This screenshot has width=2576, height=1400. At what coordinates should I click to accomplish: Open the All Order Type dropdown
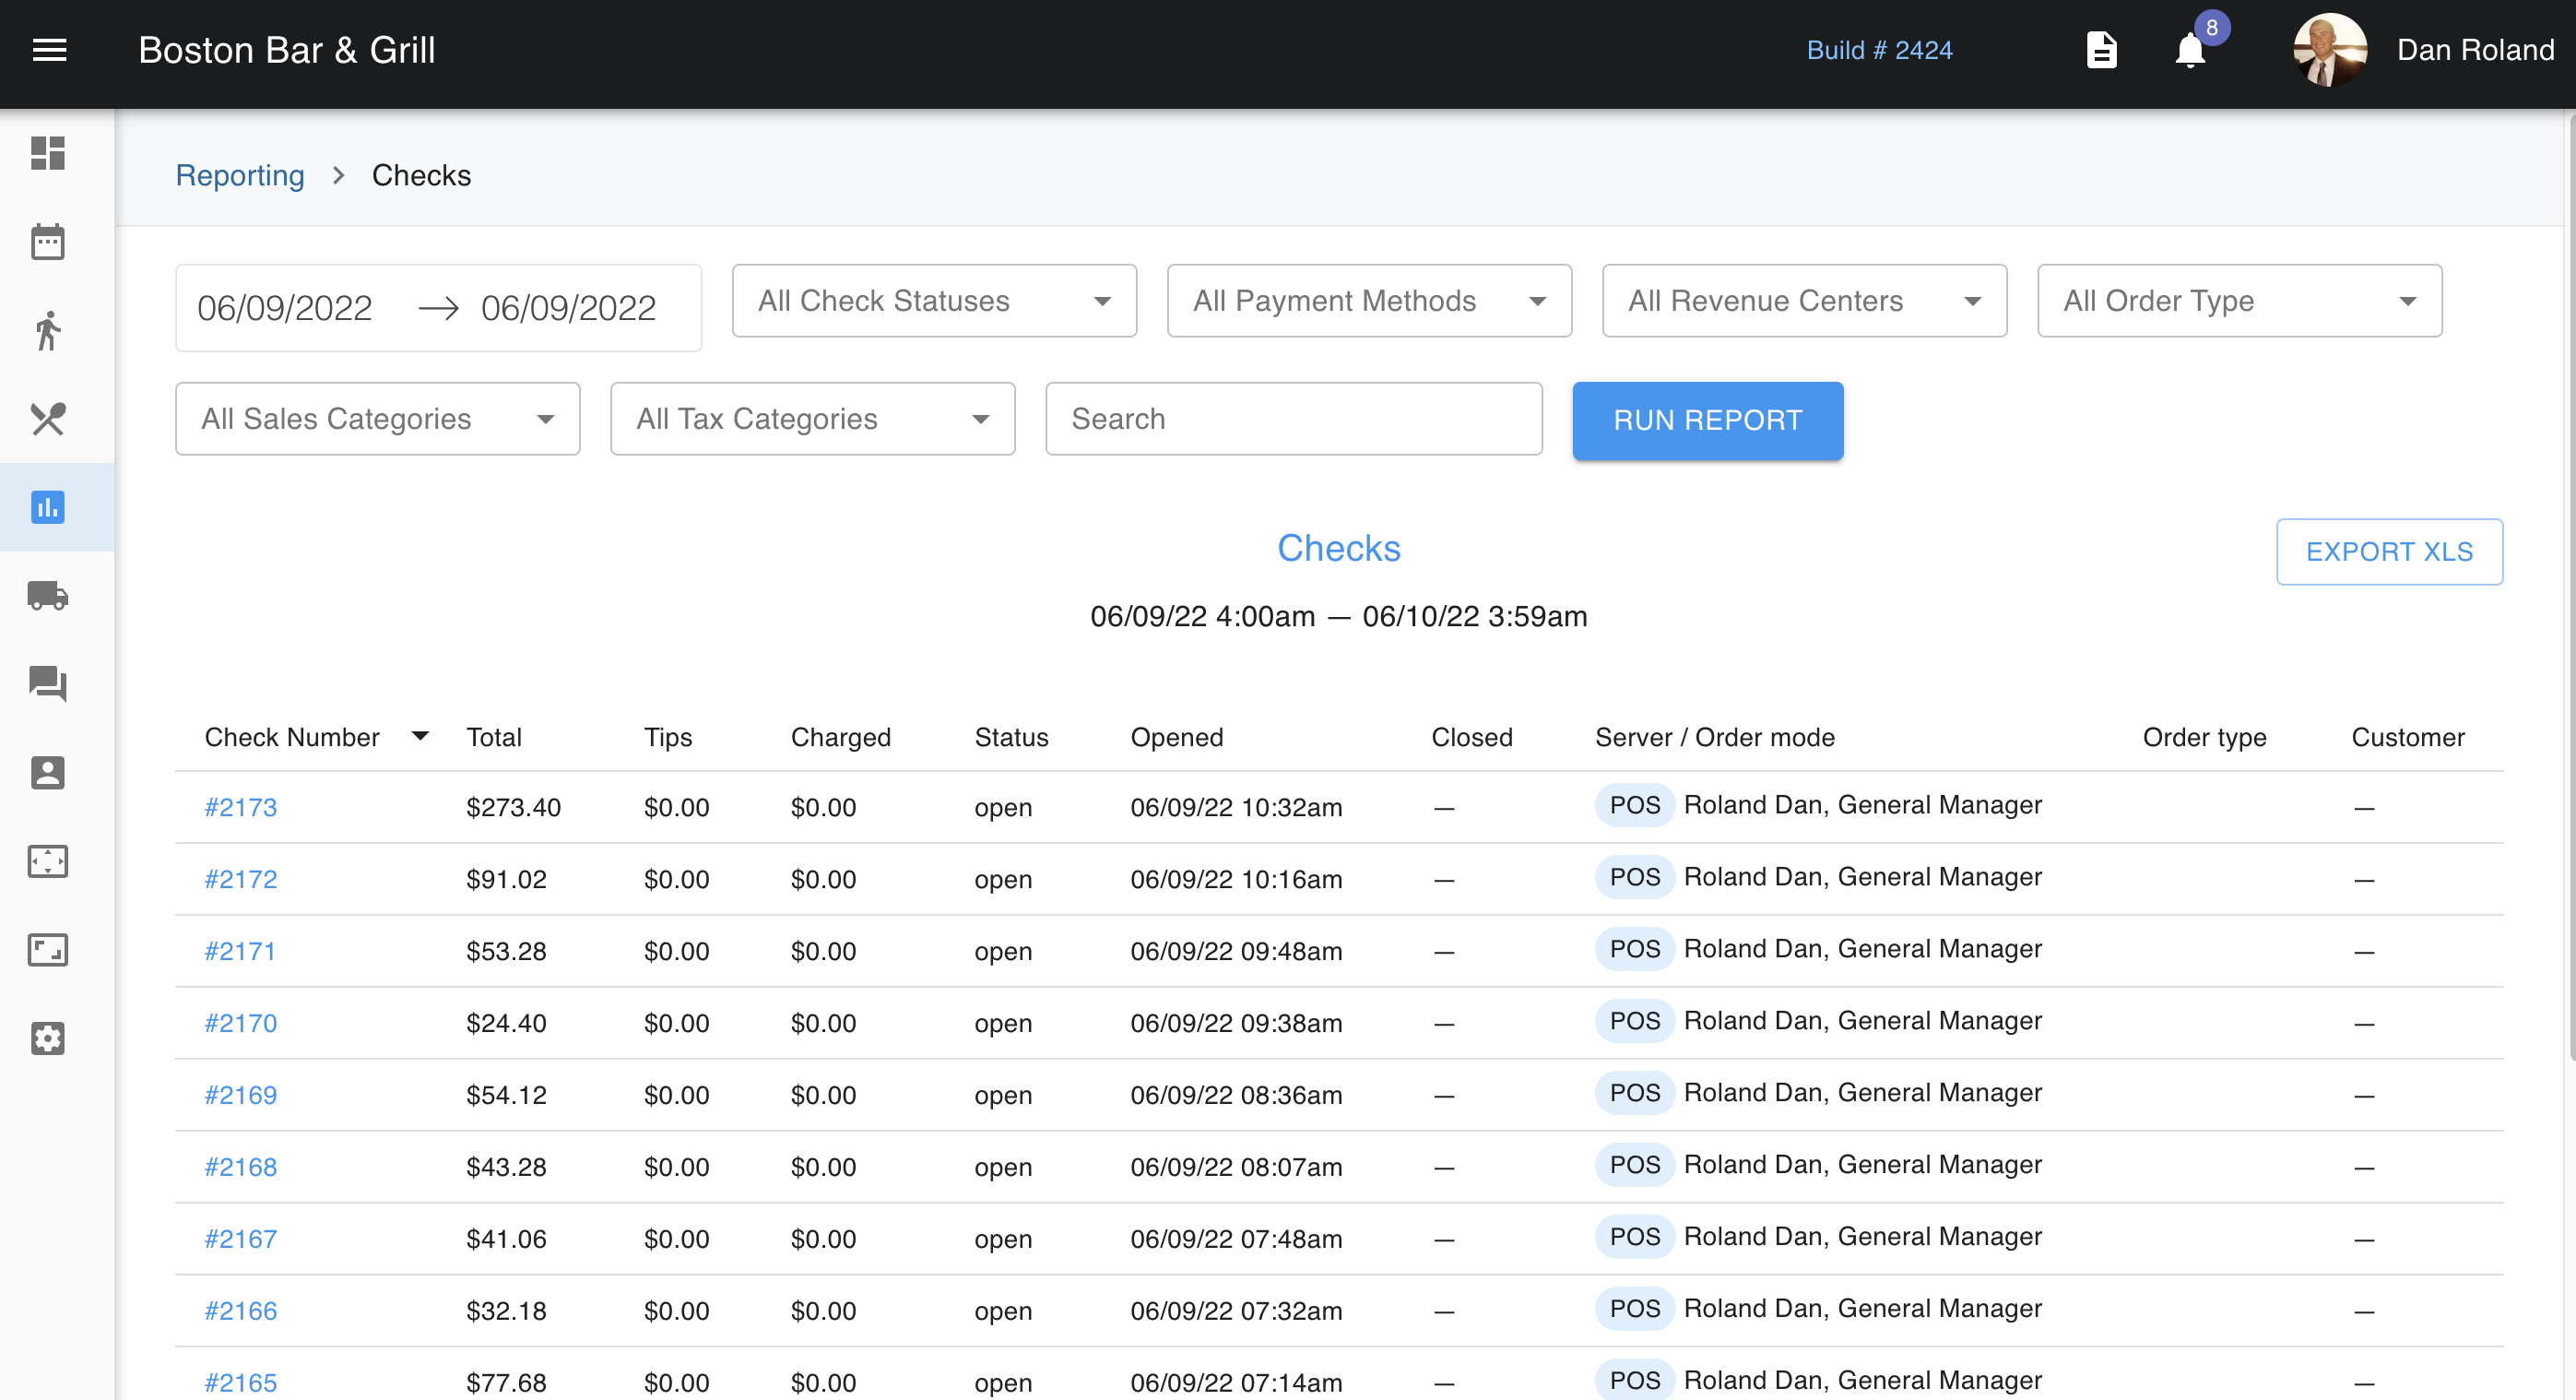click(x=2238, y=301)
